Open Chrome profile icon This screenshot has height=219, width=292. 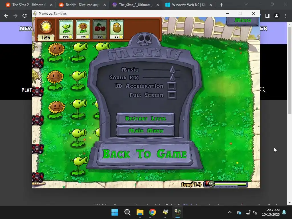coord(277,16)
